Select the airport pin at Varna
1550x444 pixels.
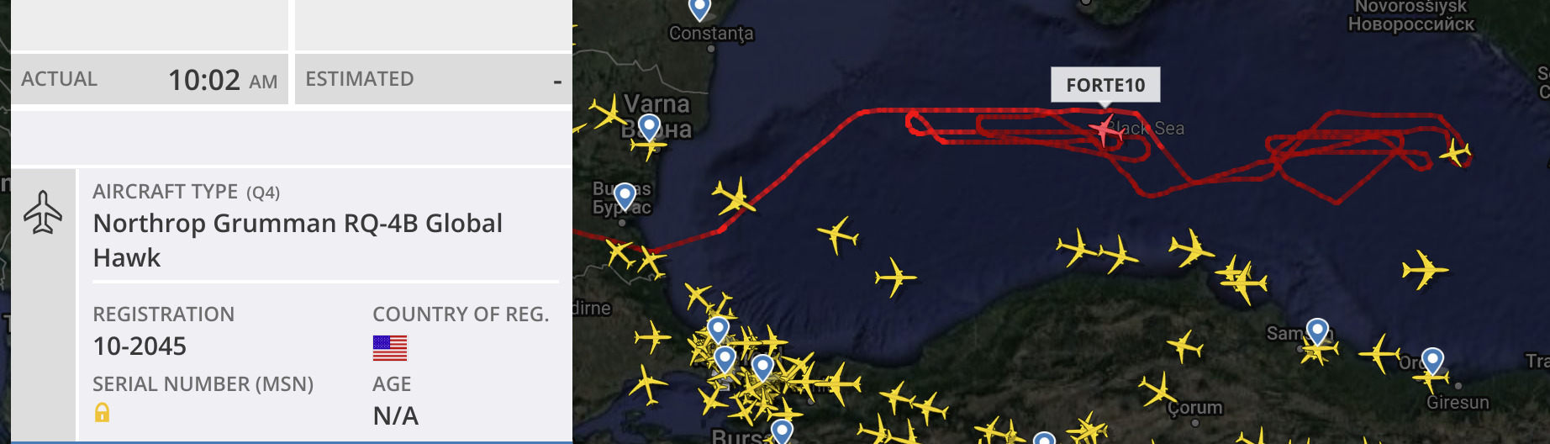[649, 128]
